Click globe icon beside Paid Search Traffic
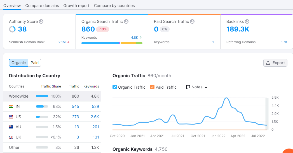The height and width of the screenshot is (153, 293). 192,21
